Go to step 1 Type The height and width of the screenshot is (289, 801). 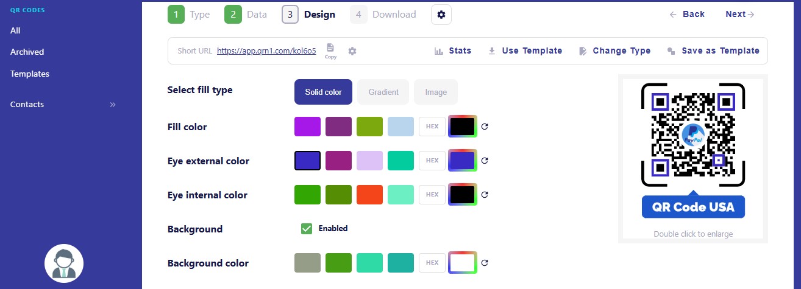click(x=189, y=15)
